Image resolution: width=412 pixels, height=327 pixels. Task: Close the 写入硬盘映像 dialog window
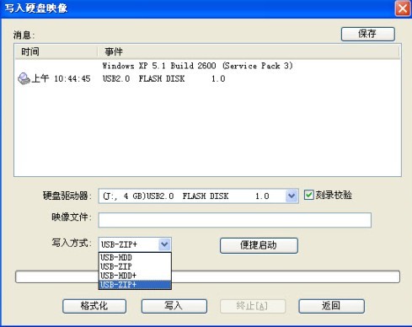[403, 8]
